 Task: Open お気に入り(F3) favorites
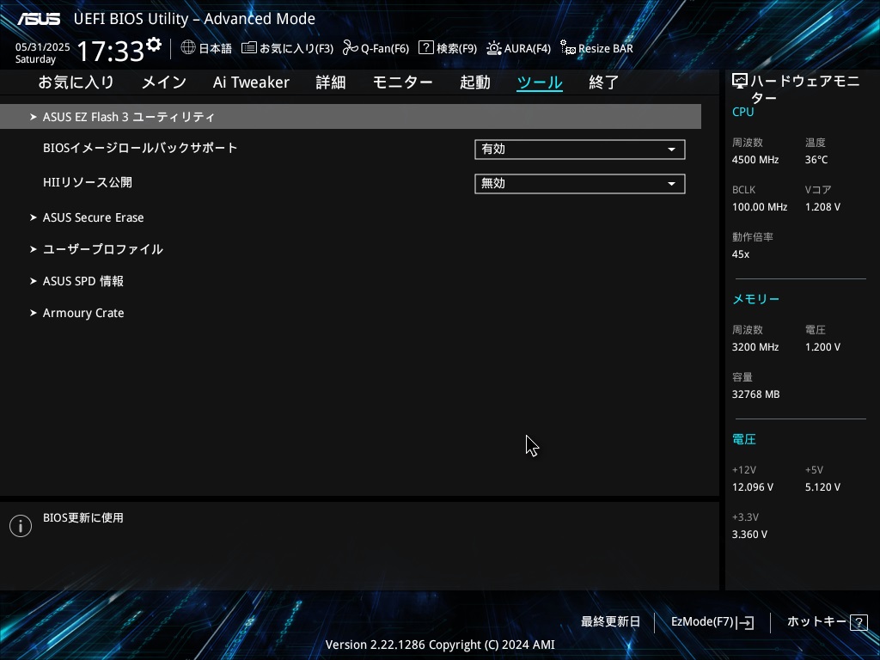pos(296,49)
